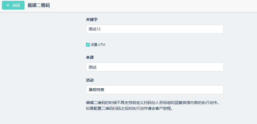Toggle the 设置 UTM checkbox
257x124 pixels.
tap(88, 45)
